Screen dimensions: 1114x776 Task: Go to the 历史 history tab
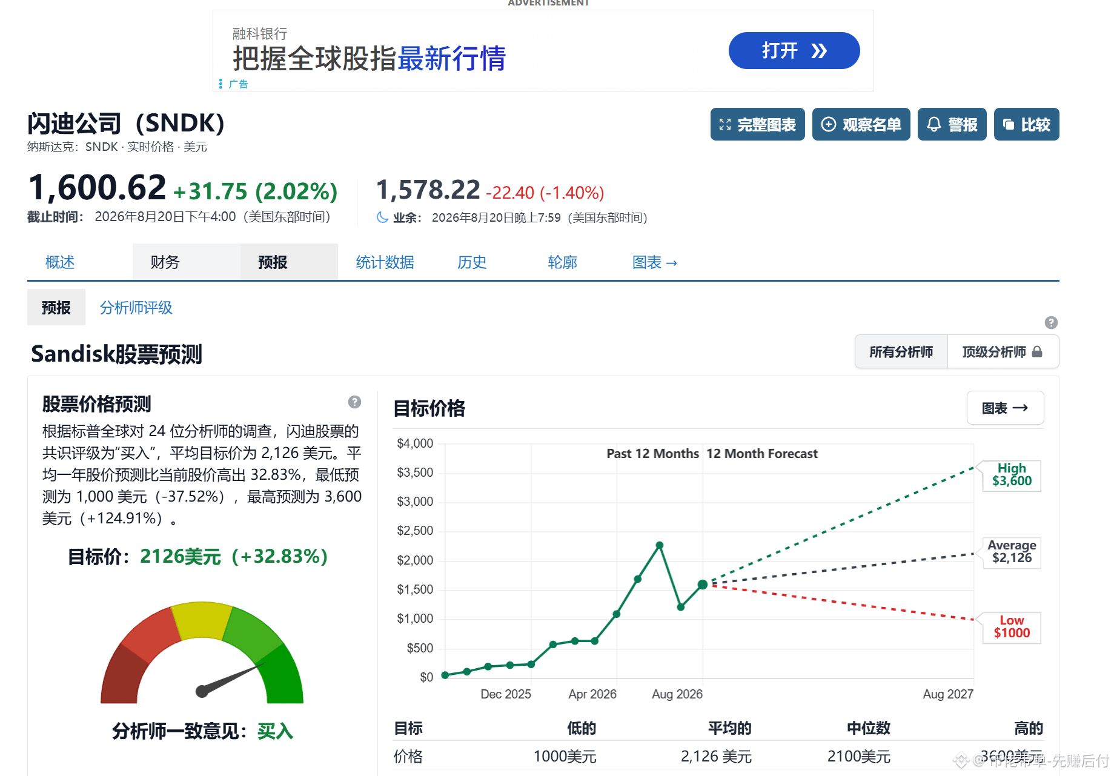(472, 262)
